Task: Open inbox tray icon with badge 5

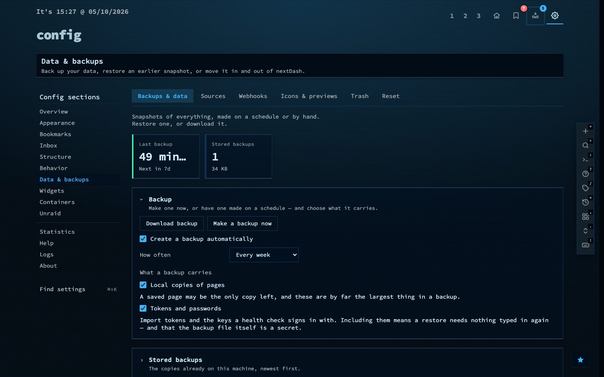Action: click(x=535, y=15)
